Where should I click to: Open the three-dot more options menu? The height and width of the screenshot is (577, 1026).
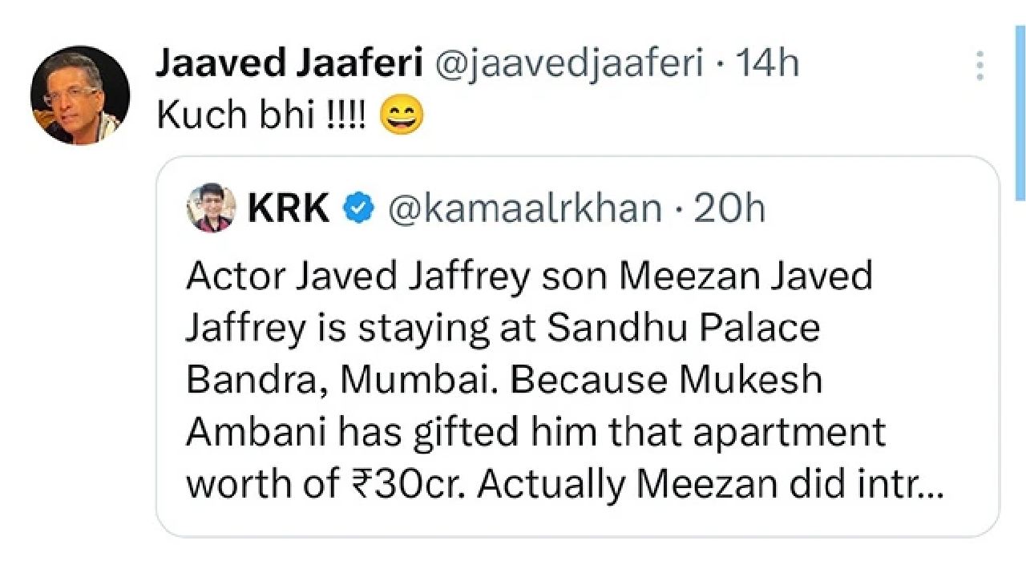(980, 66)
